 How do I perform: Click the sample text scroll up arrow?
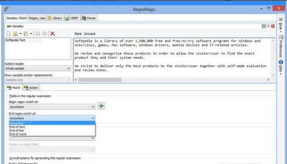tap(273, 41)
